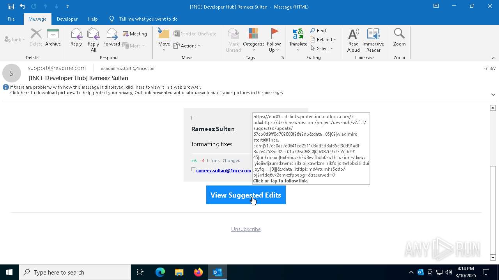Open the Junk dropdown
Screen dimensions: 499x280
tap(15, 39)
